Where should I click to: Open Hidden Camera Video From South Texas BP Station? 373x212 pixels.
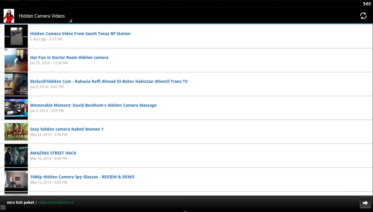coord(80,34)
